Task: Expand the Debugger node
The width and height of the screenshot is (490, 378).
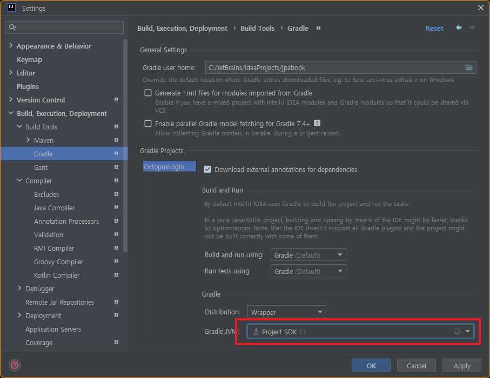Action: (x=19, y=288)
